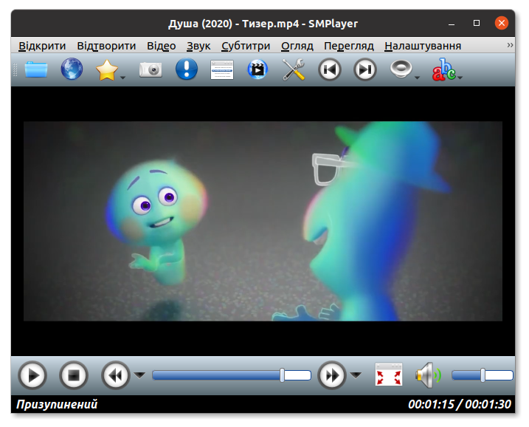Open preferences with wrench and screwdriver icon
Viewport: 529px width, 427px height.
click(x=294, y=69)
